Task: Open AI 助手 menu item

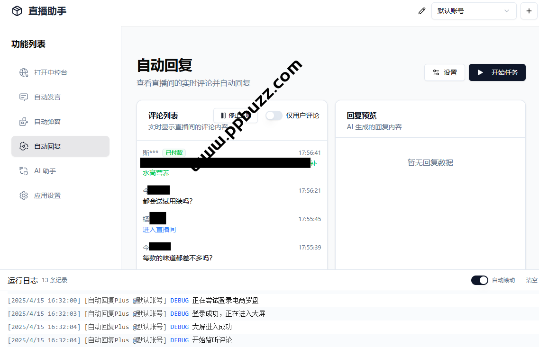Action: click(61, 171)
